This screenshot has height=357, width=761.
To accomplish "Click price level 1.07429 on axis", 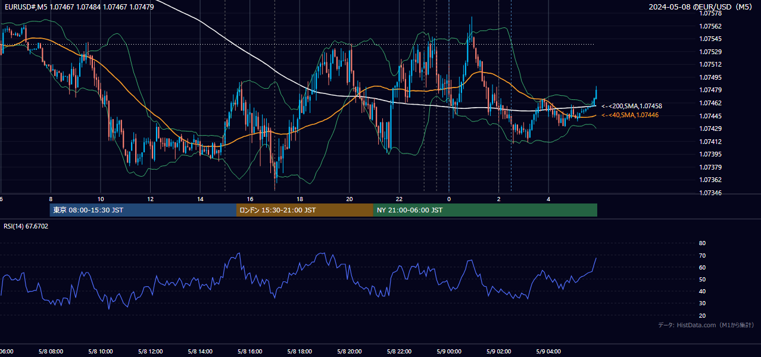I will 710,129.
